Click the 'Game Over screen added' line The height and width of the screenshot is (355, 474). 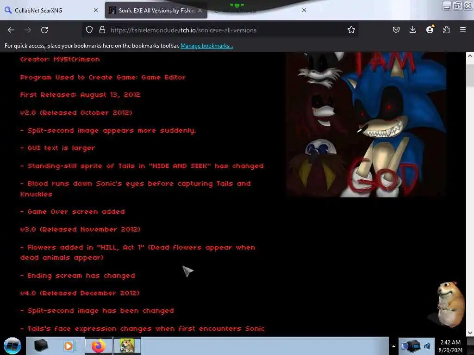73,212
